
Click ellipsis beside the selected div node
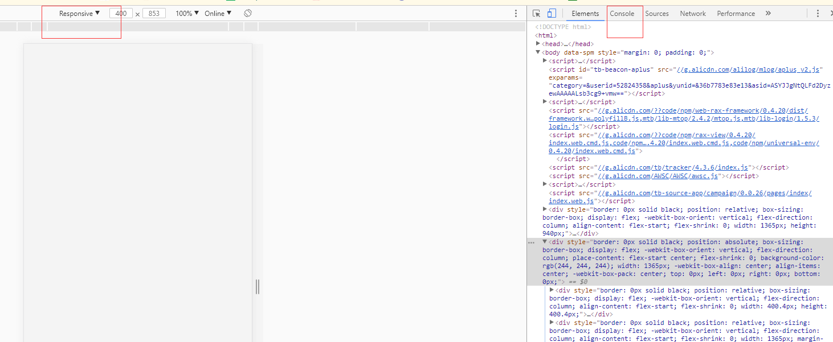click(531, 242)
